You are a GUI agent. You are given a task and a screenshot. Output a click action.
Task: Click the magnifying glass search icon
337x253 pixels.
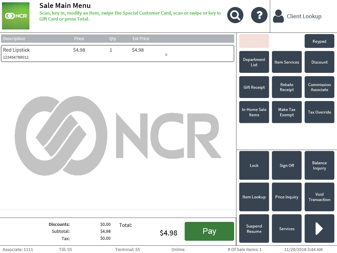coord(235,15)
